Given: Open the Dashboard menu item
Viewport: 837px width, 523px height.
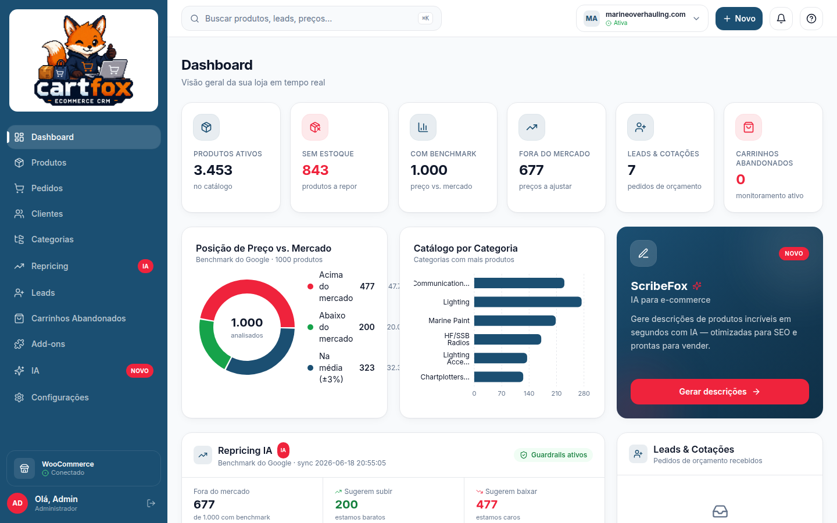Looking at the screenshot, I should [x=84, y=137].
